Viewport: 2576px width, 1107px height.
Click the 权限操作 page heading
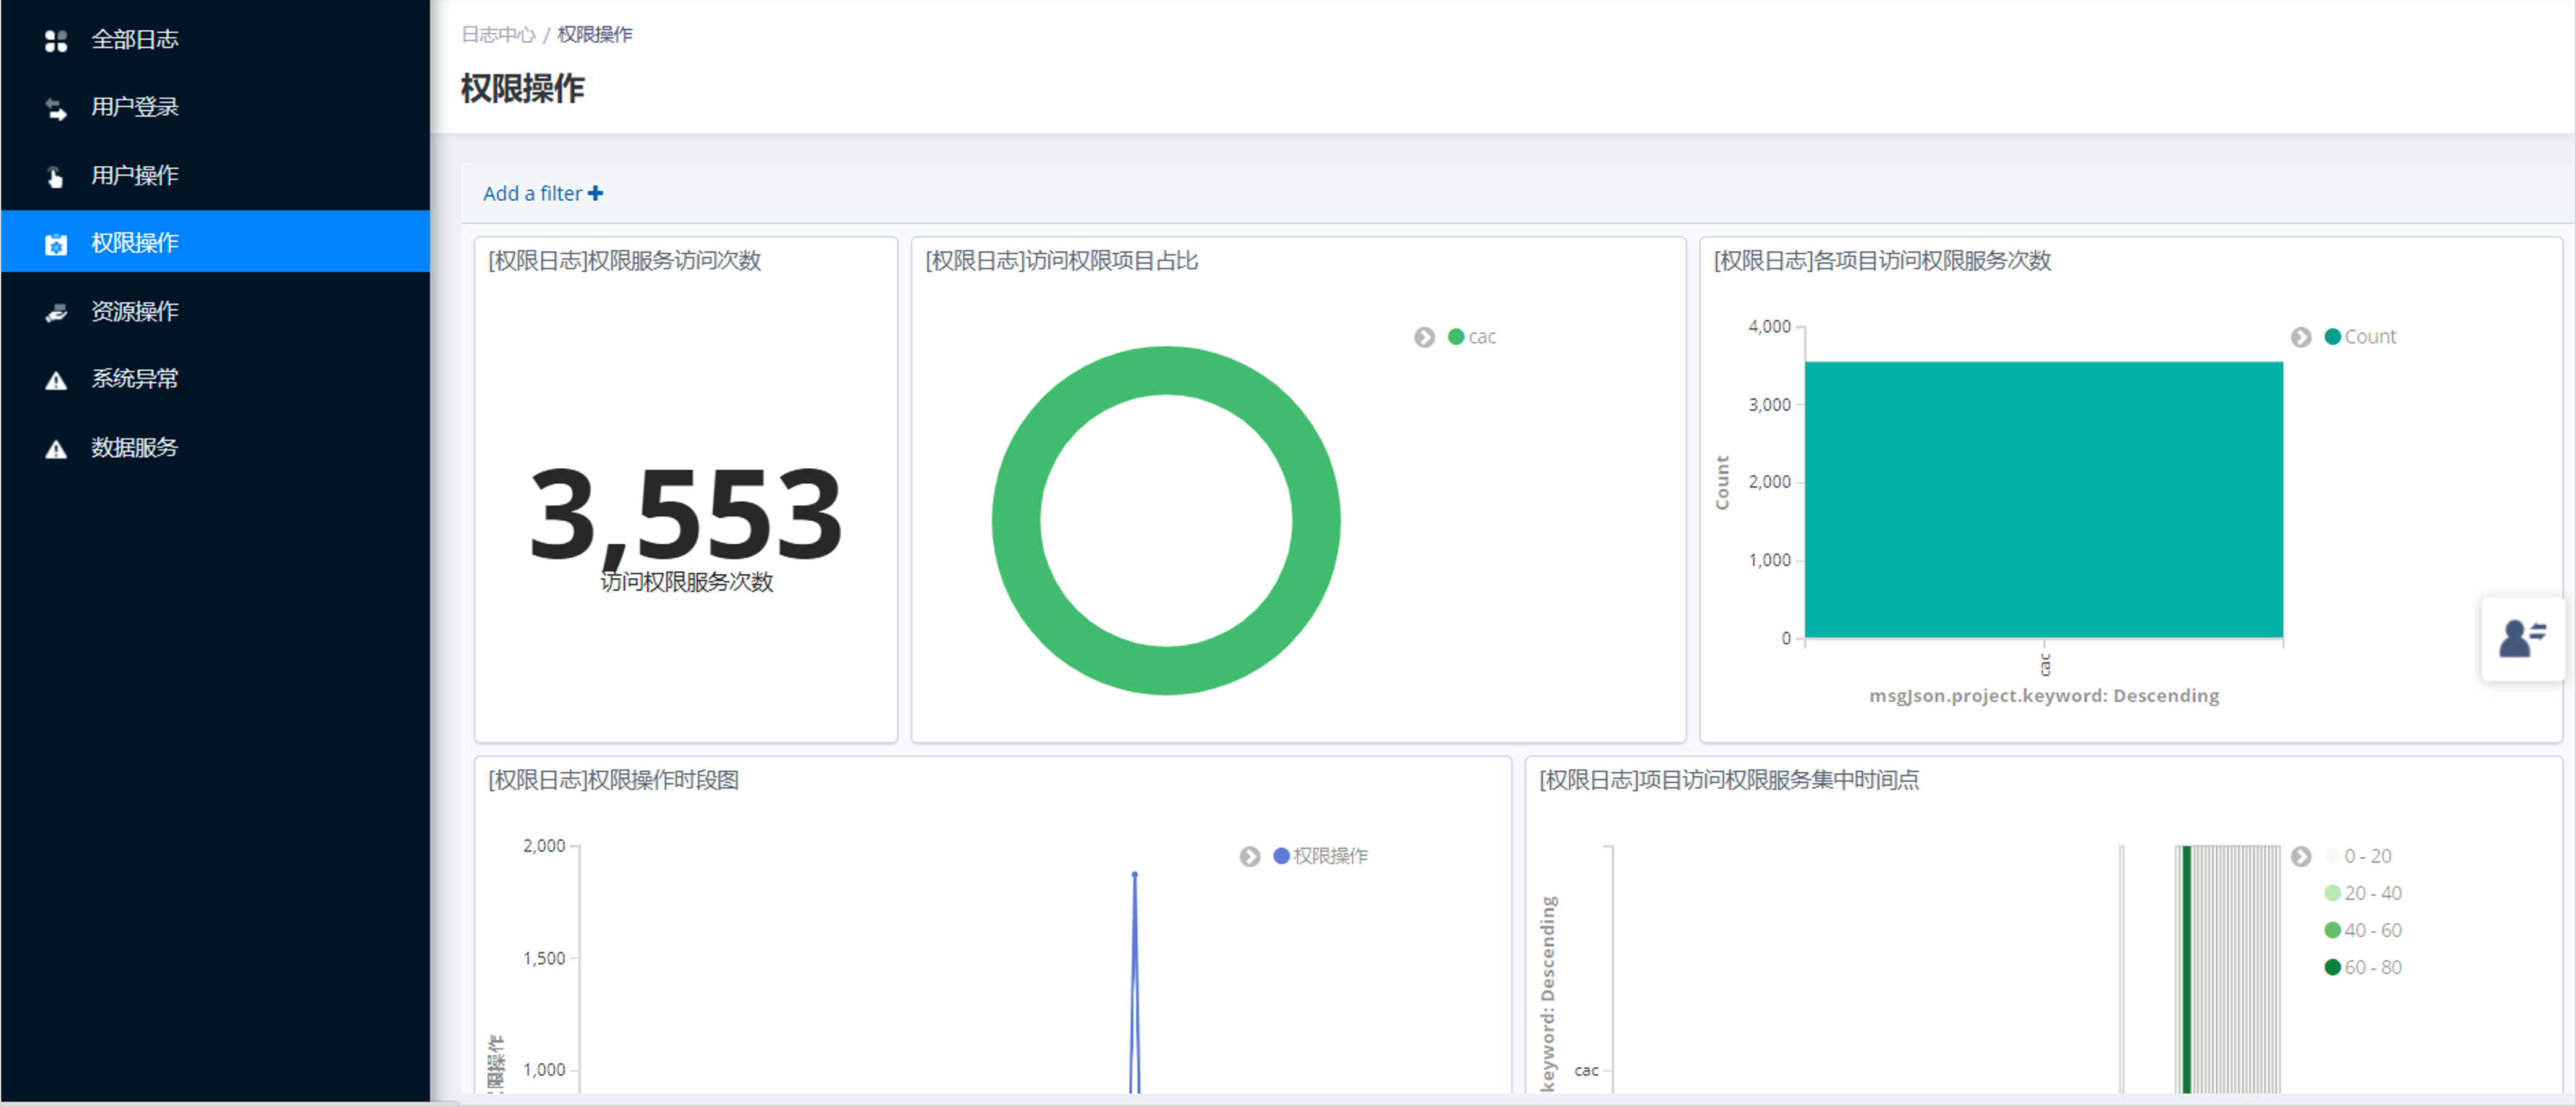(x=522, y=88)
